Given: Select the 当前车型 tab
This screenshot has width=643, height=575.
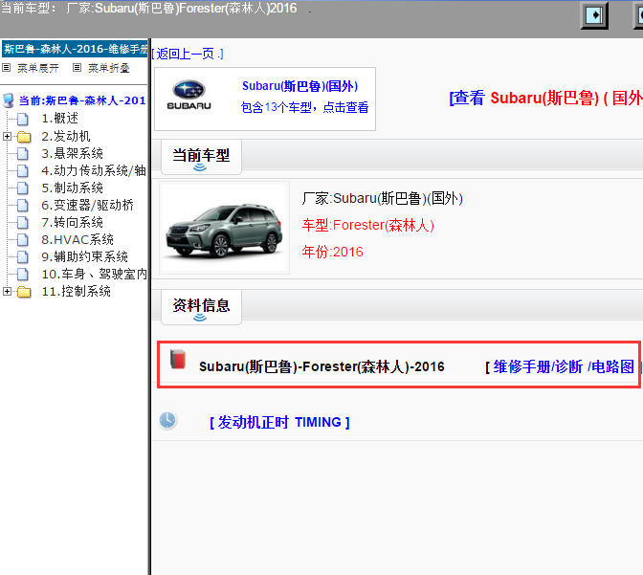Looking at the screenshot, I should coord(201,157).
